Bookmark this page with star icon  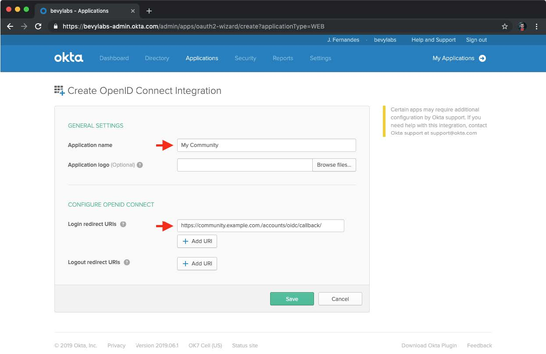click(505, 26)
